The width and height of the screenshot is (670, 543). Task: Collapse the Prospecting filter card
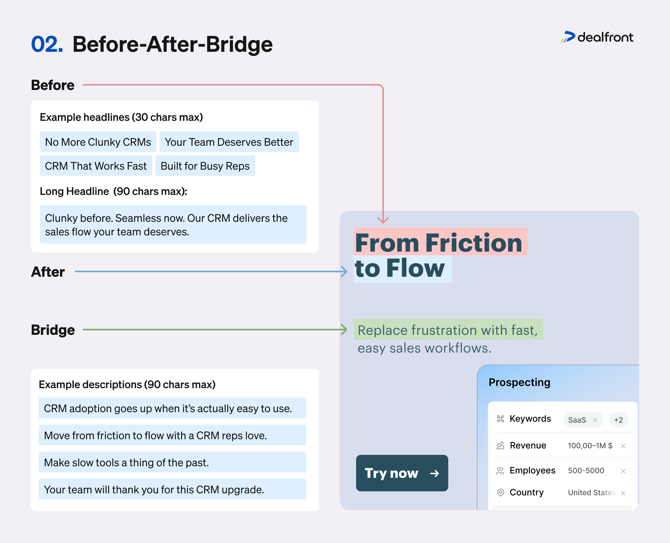pyautogui.click(x=520, y=382)
